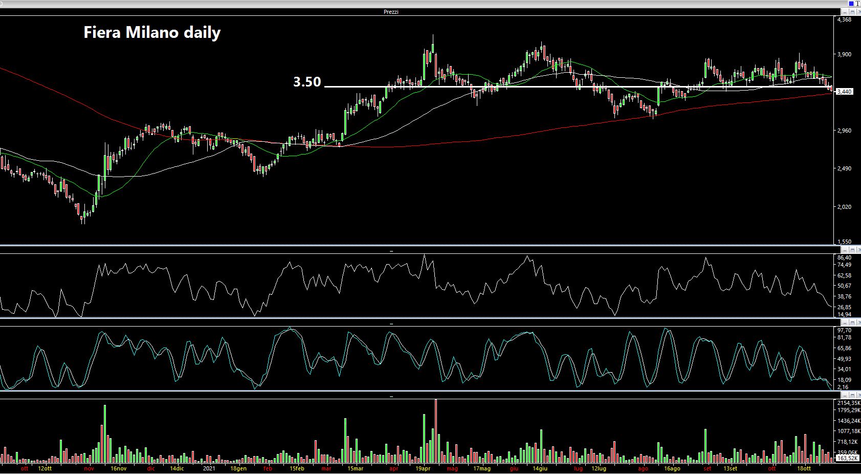Click the 16ago date label
Image resolution: width=861 pixels, height=474 pixels.
(672, 468)
